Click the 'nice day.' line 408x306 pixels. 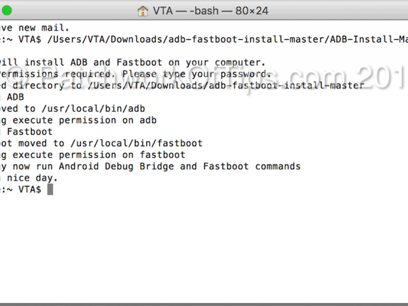click(33, 178)
